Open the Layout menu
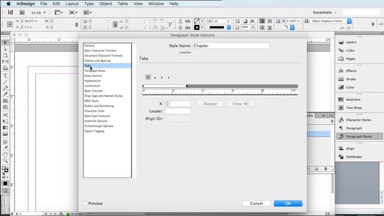This screenshot has width=384, height=216. point(72,4)
